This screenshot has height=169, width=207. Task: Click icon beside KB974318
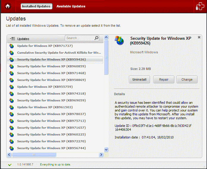tap(12, 94)
